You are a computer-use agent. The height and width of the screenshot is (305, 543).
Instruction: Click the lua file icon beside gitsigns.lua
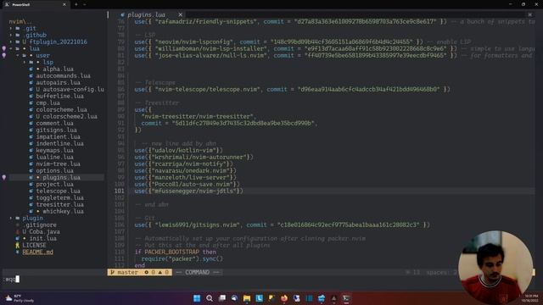coord(31,130)
